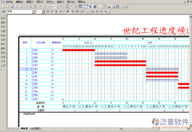Screen dimensions: 192x132
Task: Expand the font color arrow next to A
Action: [x=64, y=11]
